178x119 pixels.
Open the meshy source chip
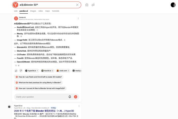tap(76, 71)
